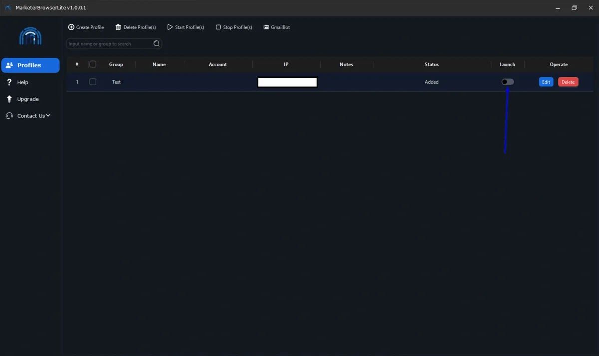Click the Group column header
This screenshot has height=356, width=599.
(116, 64)
